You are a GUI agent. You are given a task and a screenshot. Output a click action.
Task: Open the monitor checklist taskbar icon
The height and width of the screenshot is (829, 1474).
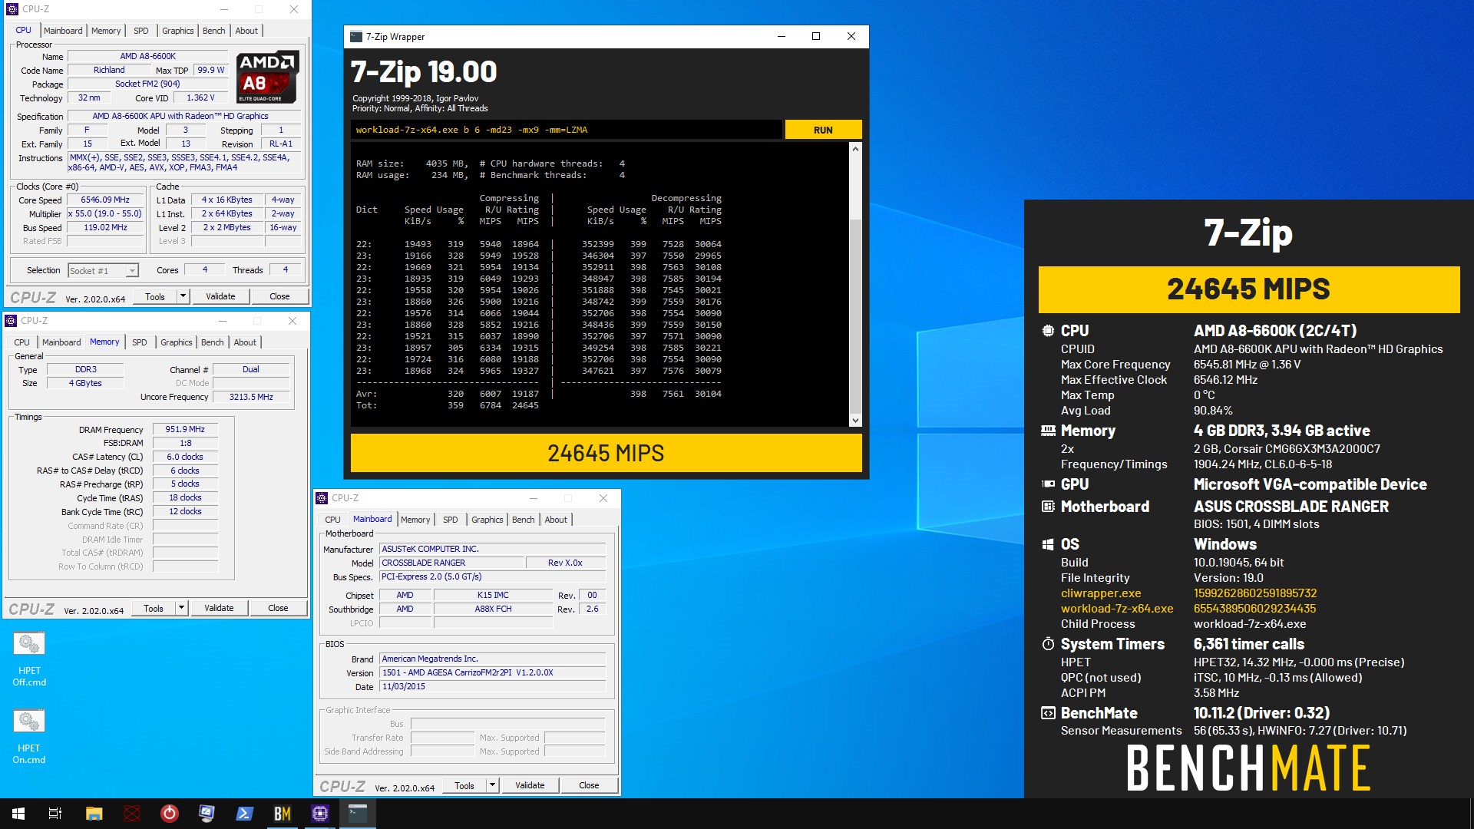click(207, 814)
